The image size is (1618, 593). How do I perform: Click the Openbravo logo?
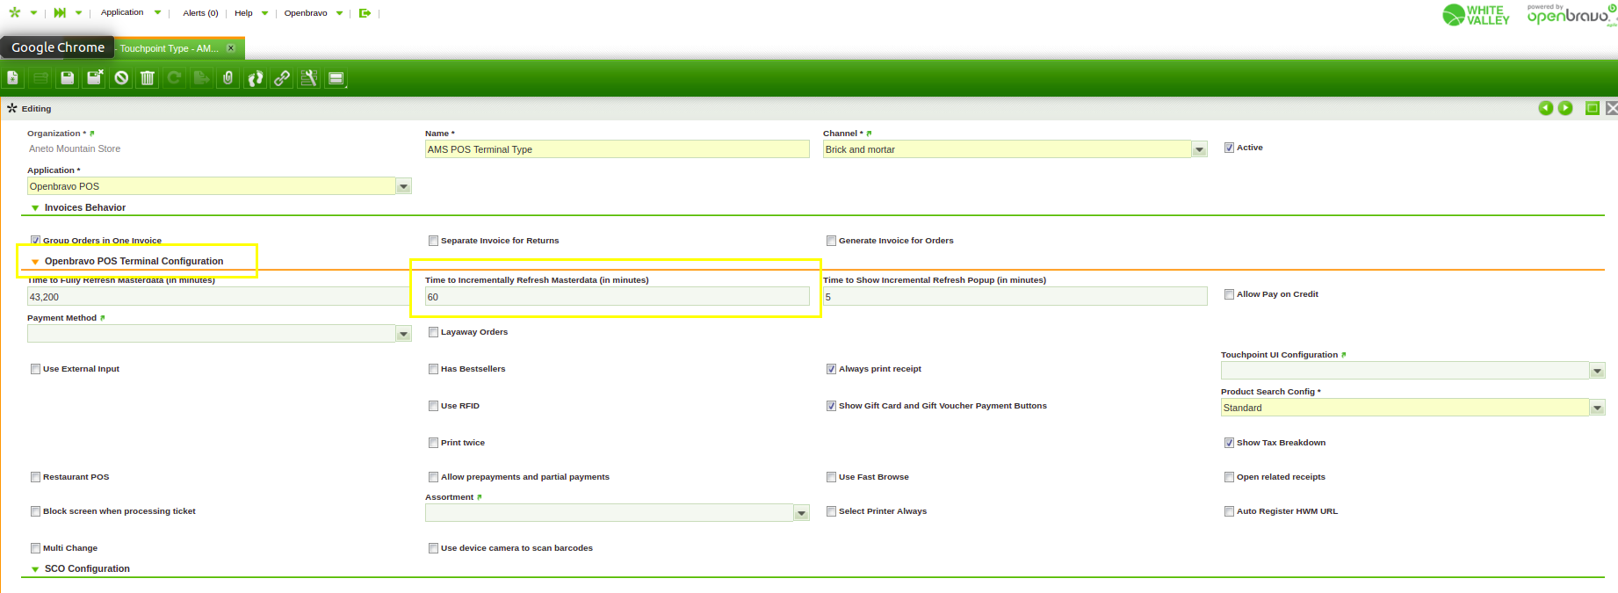1571,14
